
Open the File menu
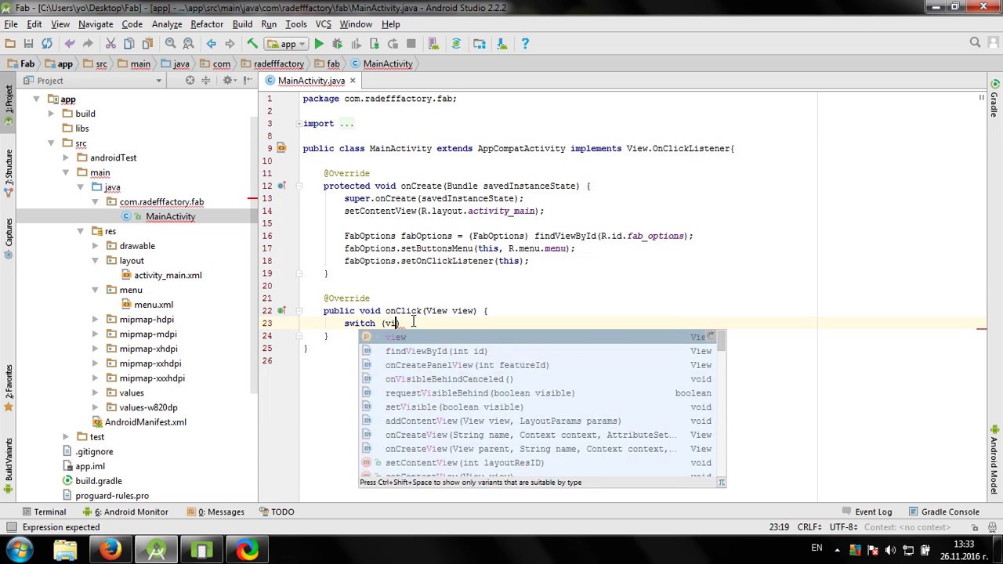[11, 24]
